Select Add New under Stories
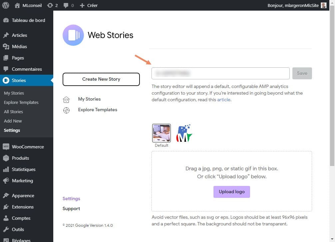 click(13, 121)
